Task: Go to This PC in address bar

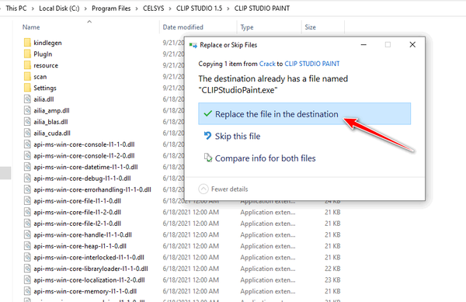Action: point(16,9)
